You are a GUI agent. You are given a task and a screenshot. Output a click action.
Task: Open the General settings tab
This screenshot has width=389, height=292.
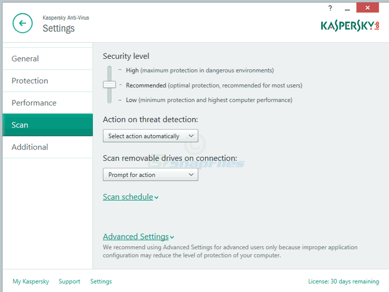coord(48,58)
